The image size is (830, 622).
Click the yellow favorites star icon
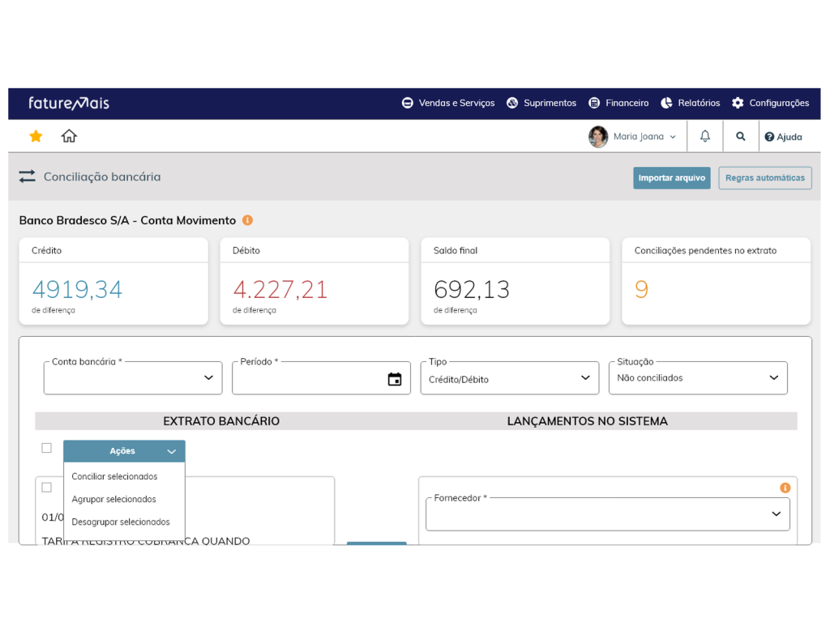(x=36, y=136)
